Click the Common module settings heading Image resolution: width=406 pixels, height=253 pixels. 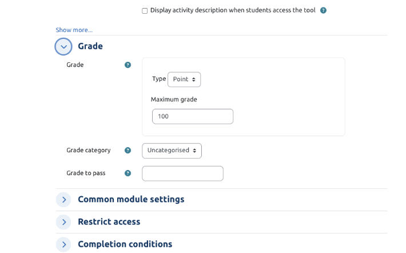point(131,199)
